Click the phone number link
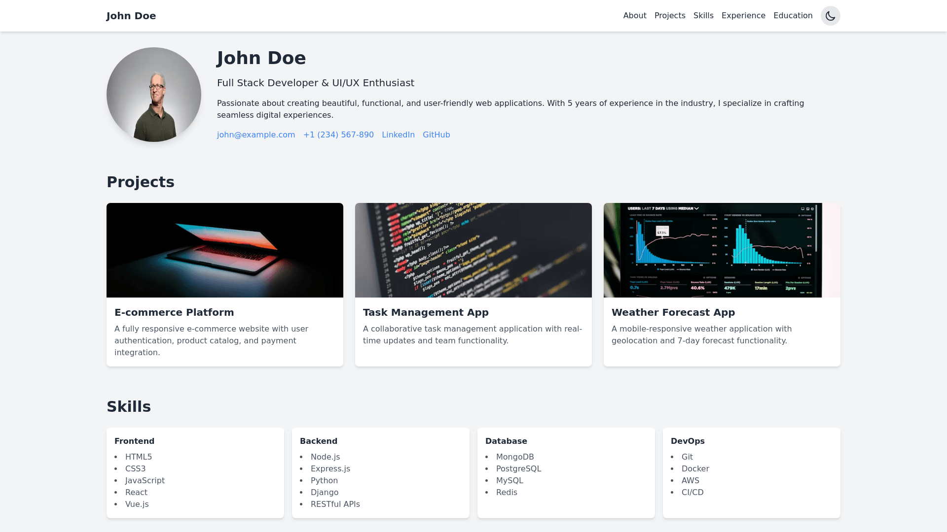This screenshot has height=532, width=947. pyautogui.click(x=338, y=134)
